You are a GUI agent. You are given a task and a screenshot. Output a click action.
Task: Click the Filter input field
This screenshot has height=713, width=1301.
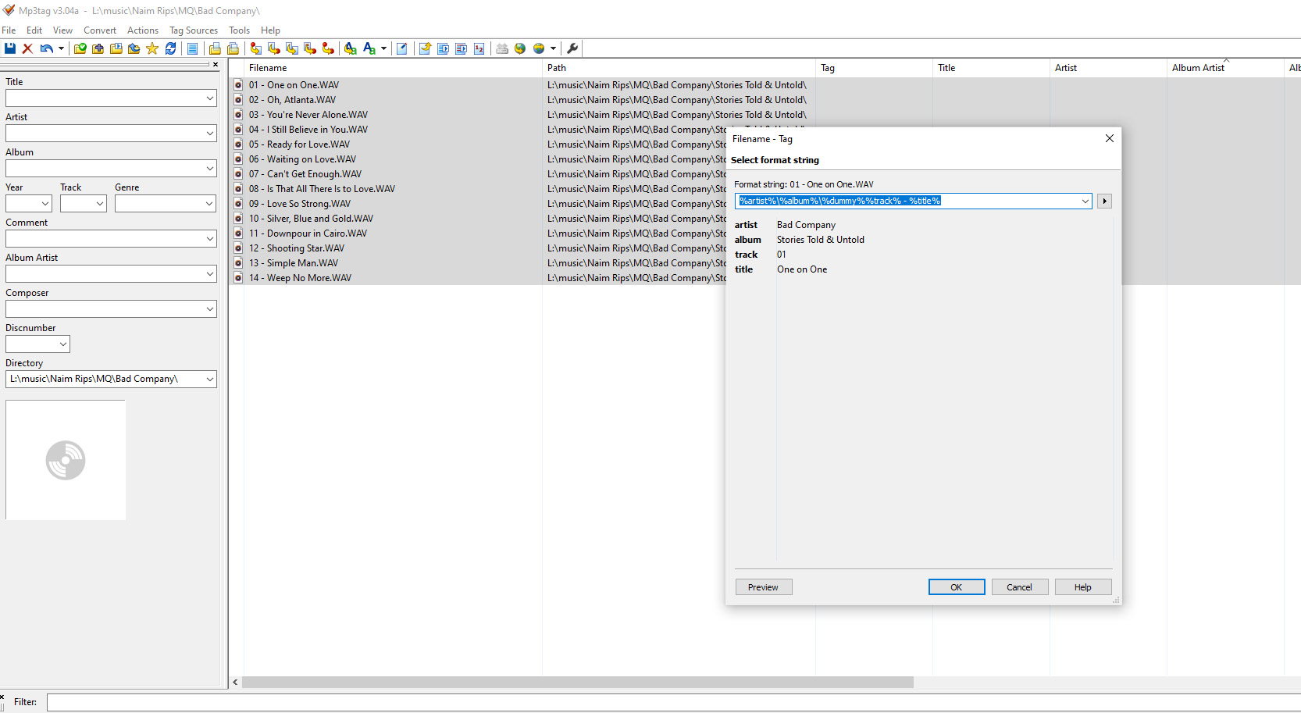tap(672, 703)
